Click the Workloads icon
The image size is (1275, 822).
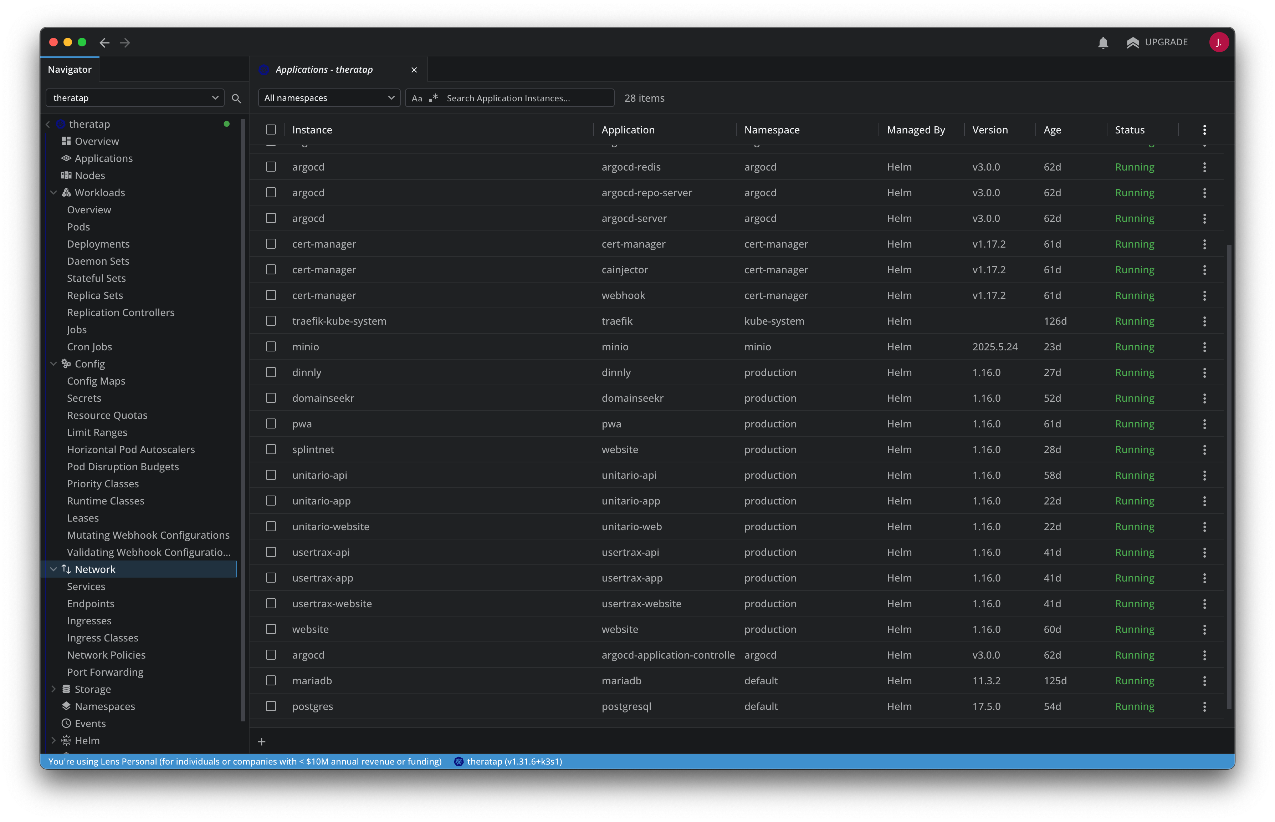[x=66, y=192]
